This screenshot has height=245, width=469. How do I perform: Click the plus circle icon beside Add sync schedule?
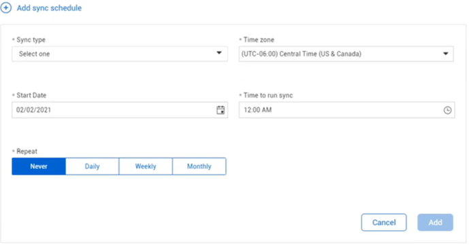coord(6,7)
